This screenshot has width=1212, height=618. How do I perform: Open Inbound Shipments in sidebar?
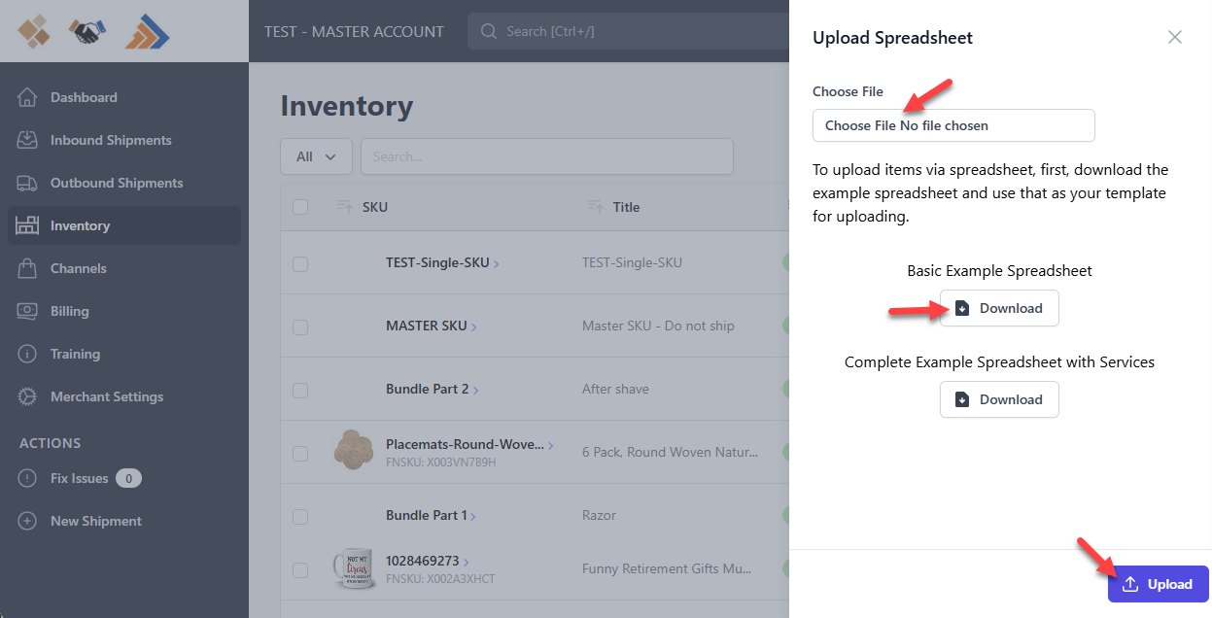click(124, 140)
